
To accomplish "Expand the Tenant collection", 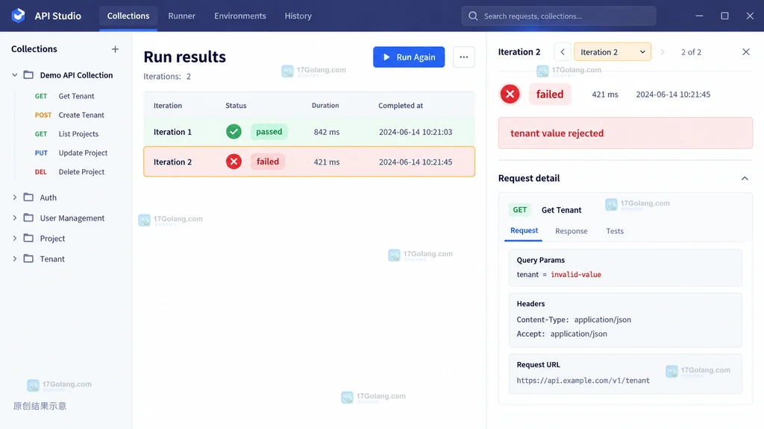I will 15,258.
